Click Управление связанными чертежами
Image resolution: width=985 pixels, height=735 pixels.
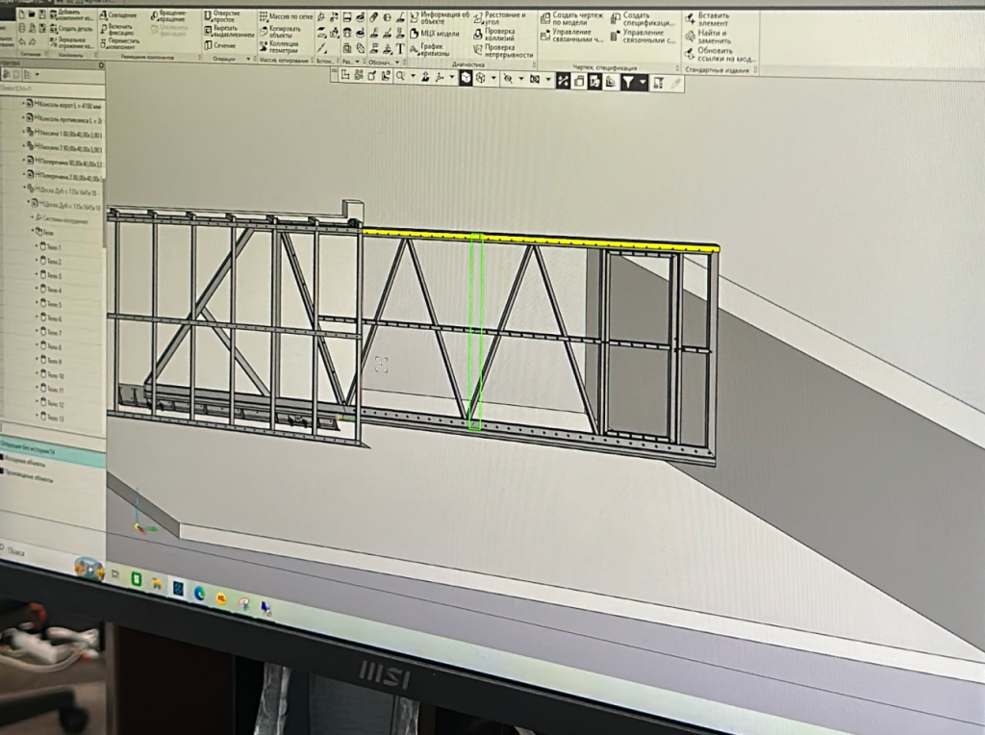point(571,36)
